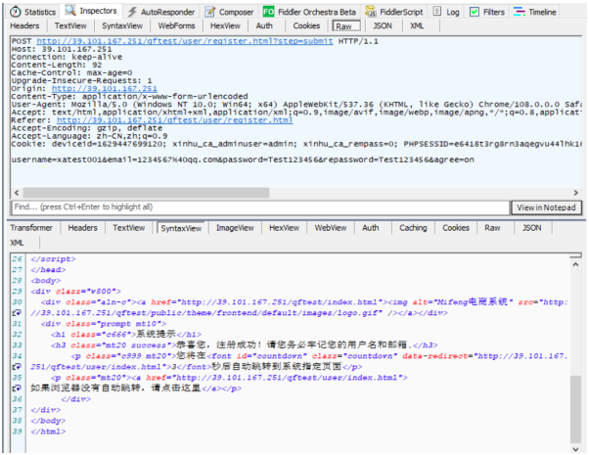Select response TextView inspector tab
This screenshot has height=455, width=589.
point(129,228)
